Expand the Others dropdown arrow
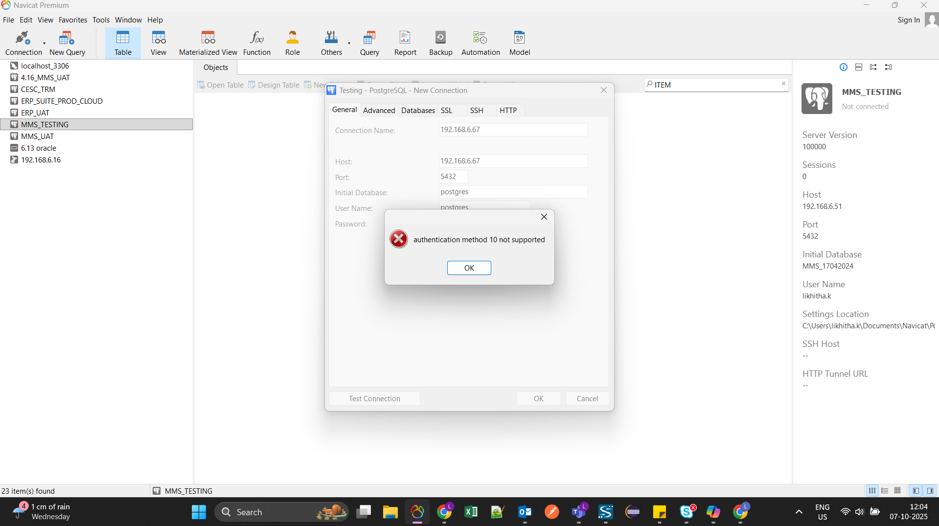 click(x=349, y=44)
